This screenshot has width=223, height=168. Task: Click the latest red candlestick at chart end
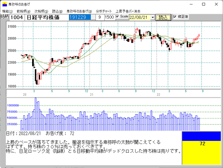199,35
